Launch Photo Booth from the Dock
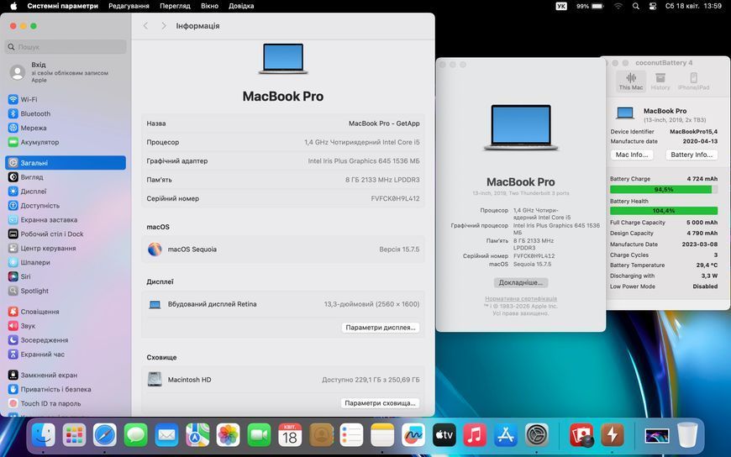731x457 pixels. point(581,435)
